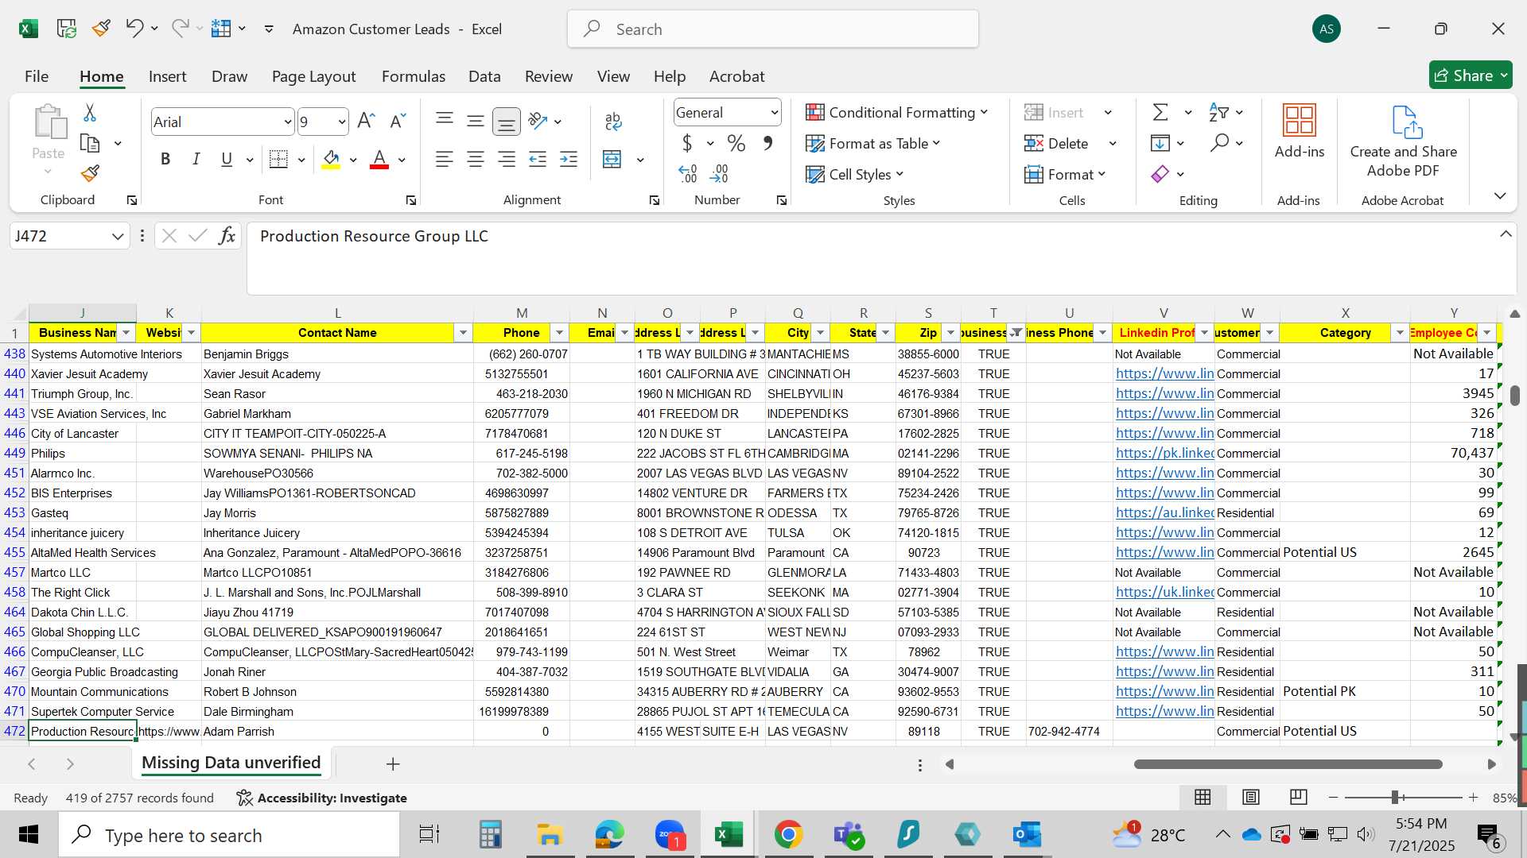This screenshot has width=1527, height=858.
Task: Click the Cut scissors icon
Action: pos(90,113)
